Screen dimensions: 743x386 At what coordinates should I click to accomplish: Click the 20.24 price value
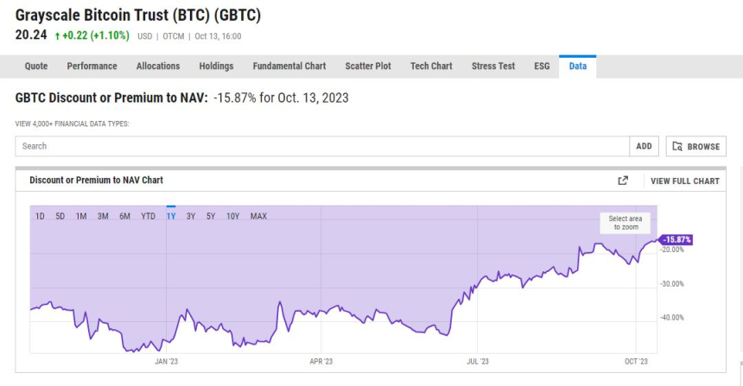point(31,35)
